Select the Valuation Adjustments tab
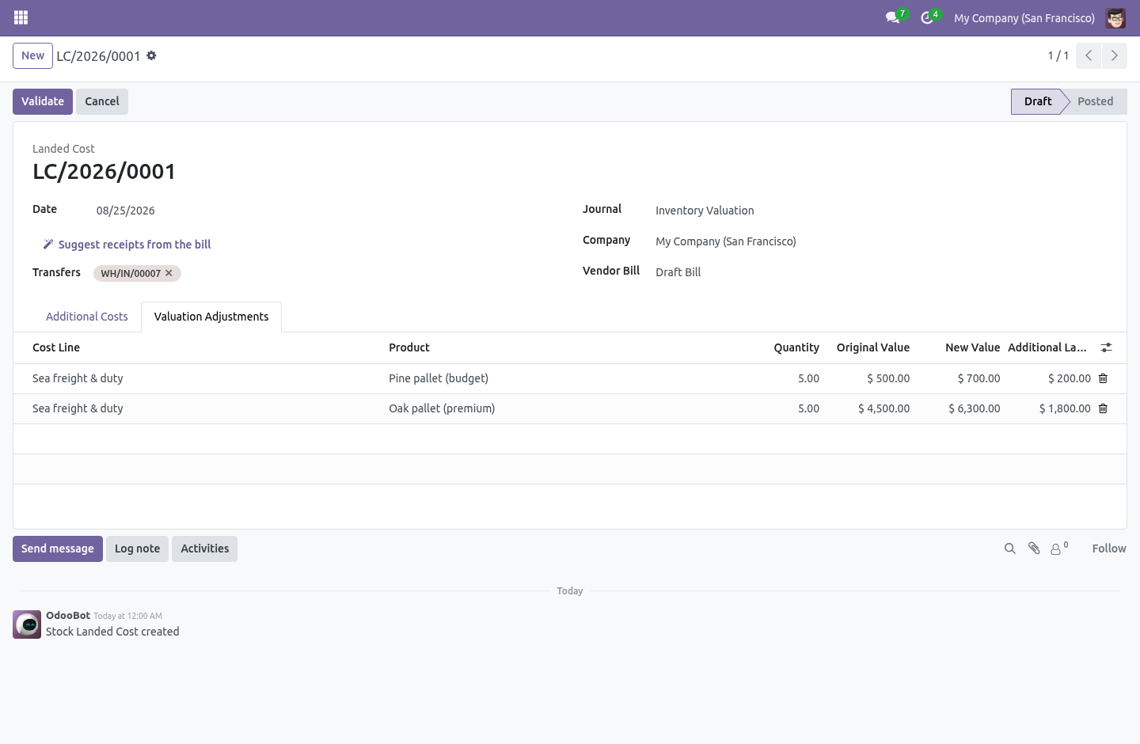This screenshot has width=1140, height=744. click(211, 317)
